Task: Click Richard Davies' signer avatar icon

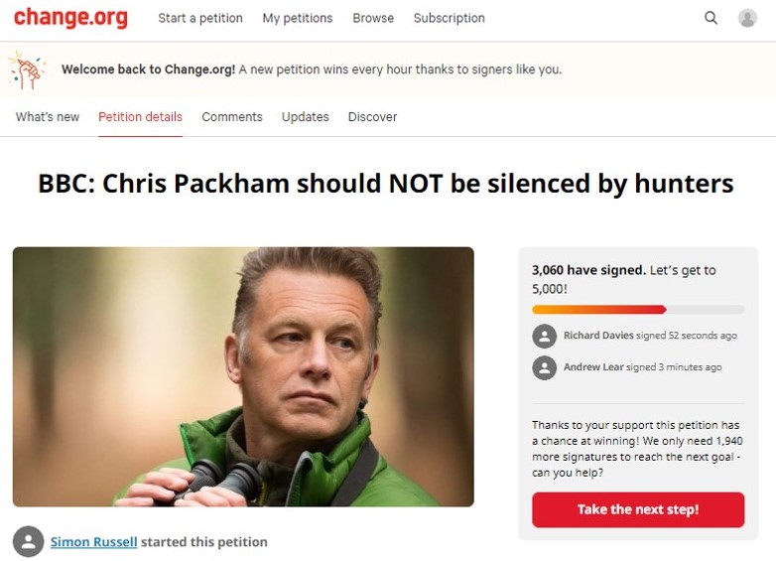Action: click(545, 337)
